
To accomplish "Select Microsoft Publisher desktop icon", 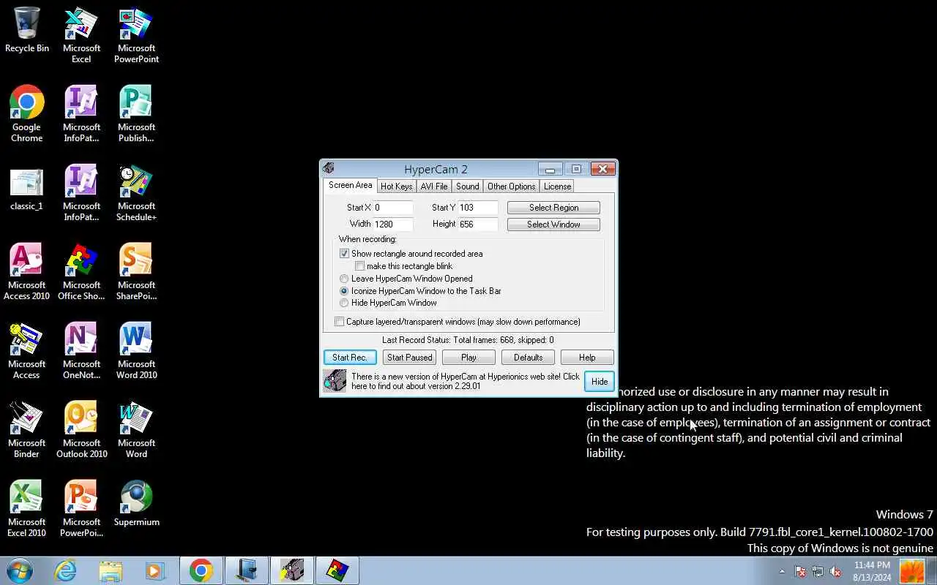I will tap(136, 114).
